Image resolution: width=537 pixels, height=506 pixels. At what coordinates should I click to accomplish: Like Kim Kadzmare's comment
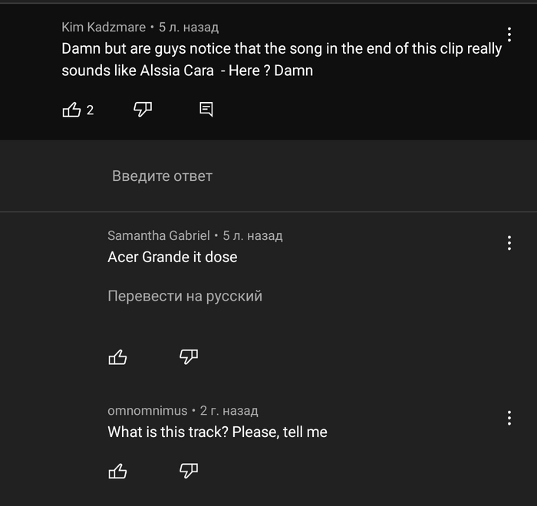tap(71, 110)
